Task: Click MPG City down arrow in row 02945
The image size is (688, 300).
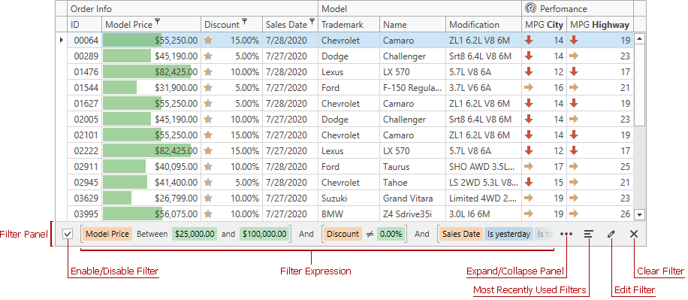Action: [529, 182]
